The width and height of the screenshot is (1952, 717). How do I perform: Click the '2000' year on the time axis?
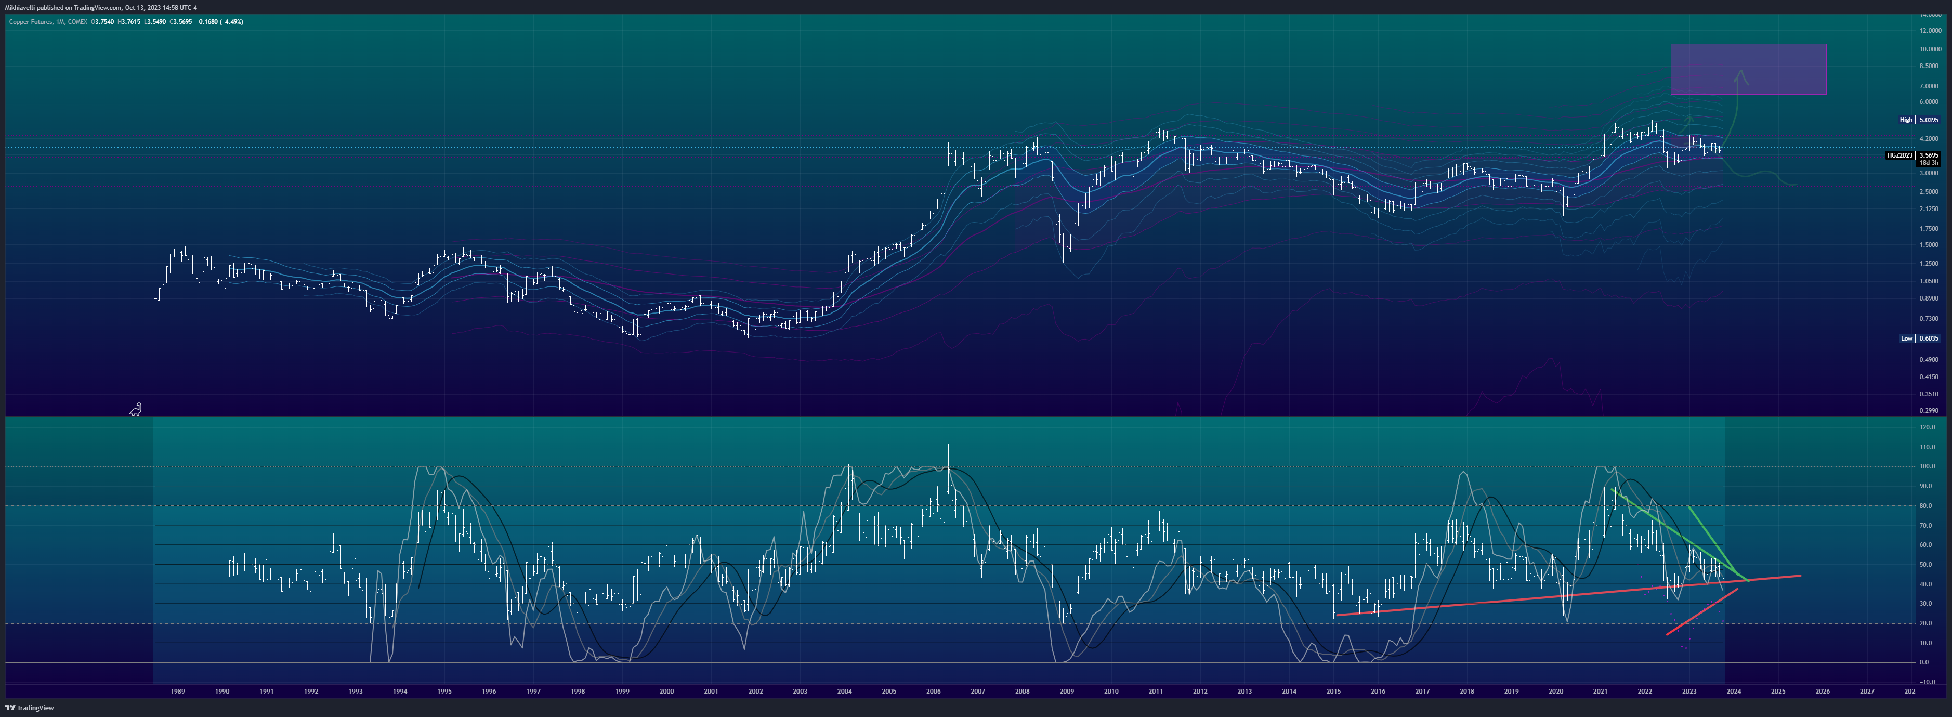tap(666, 691)
